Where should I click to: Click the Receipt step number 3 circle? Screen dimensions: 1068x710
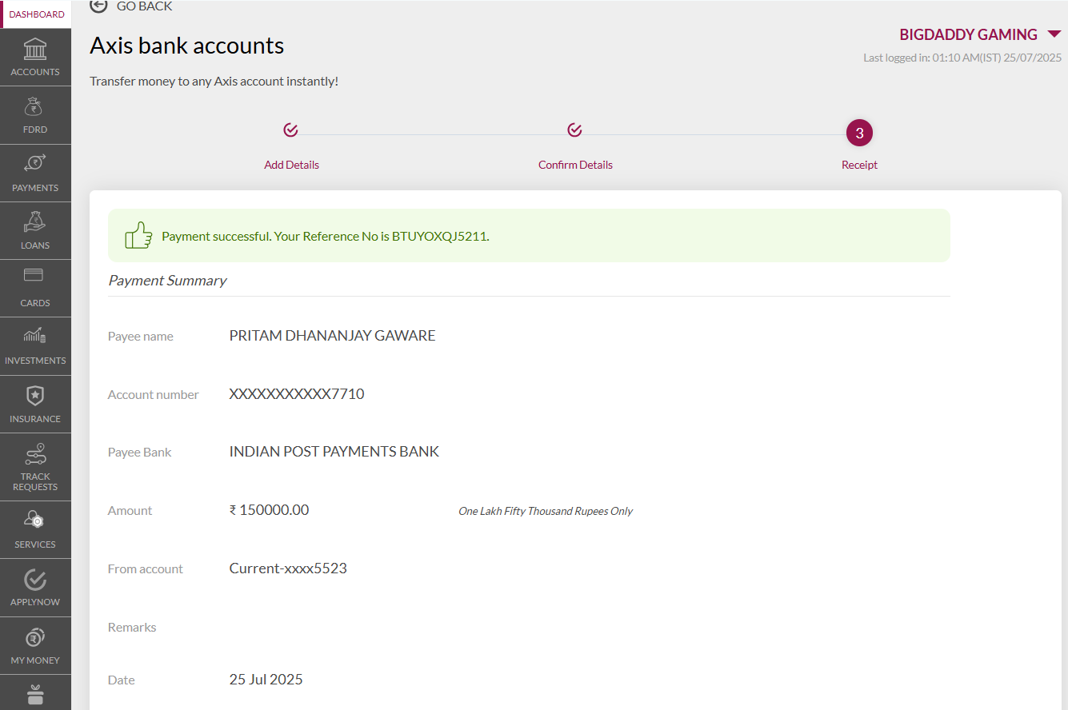pyautogui.click(x=859, y=133)
